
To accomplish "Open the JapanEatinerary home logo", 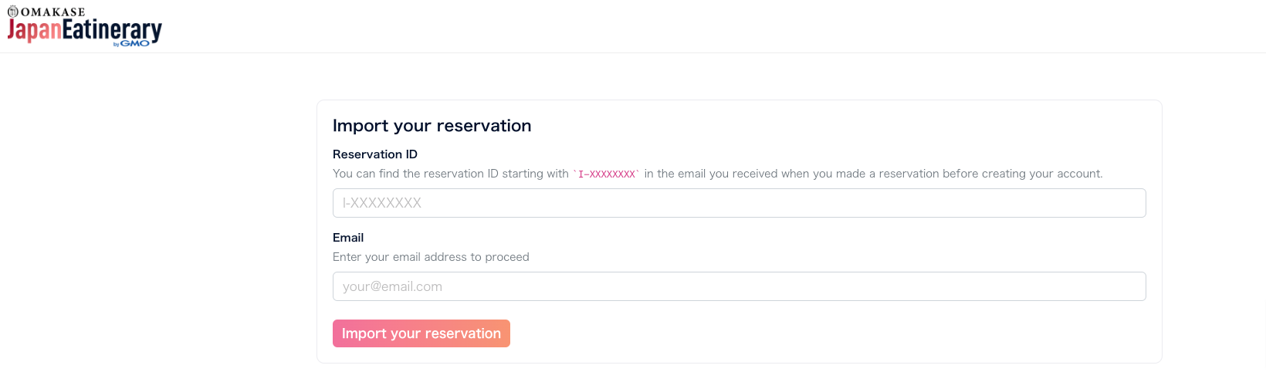I will click(x=84, y=27).
